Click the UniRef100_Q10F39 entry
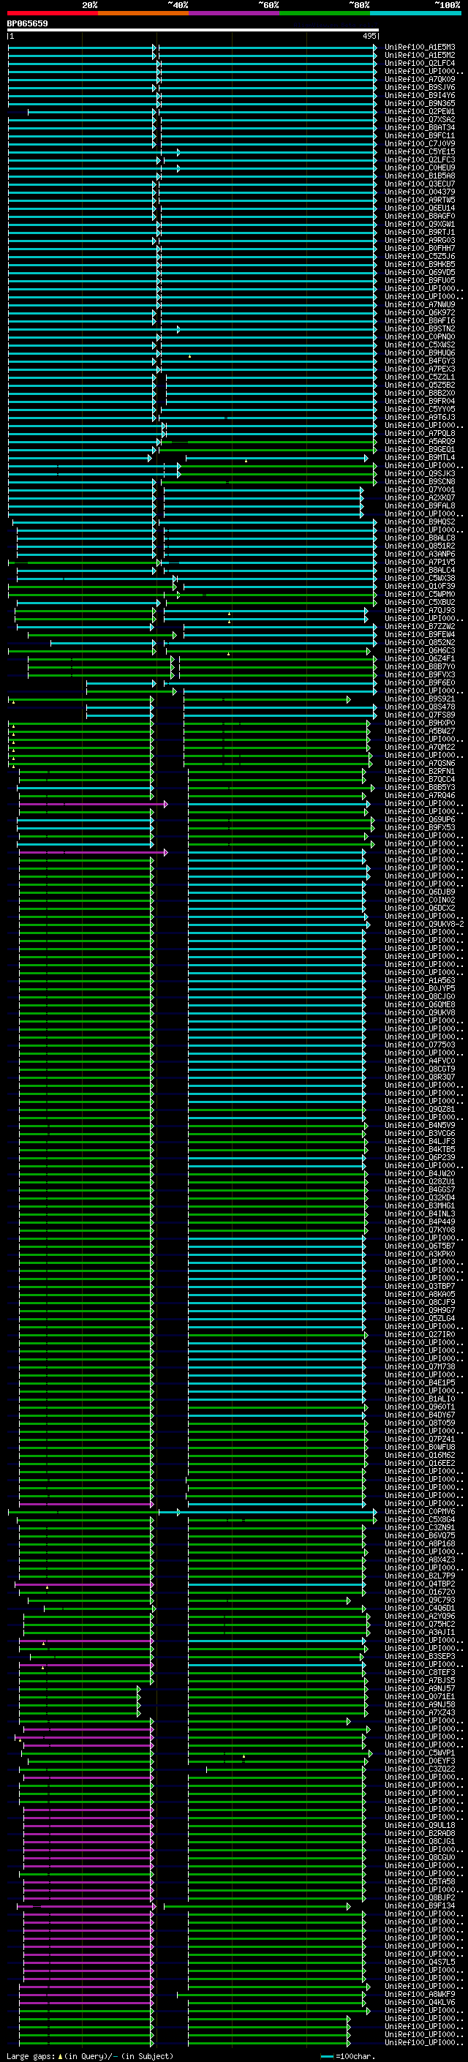 coord(420,587)
